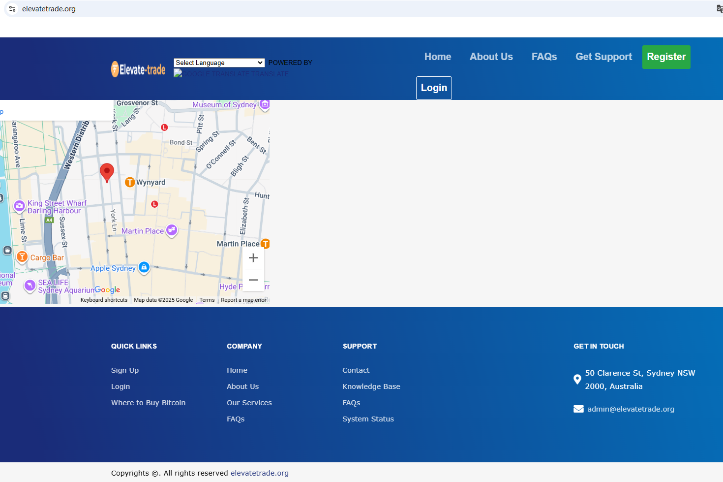This screenshot has height=482, width=723.
Task: Click the Wynyard station transit icon
Action: pos(130,182)
